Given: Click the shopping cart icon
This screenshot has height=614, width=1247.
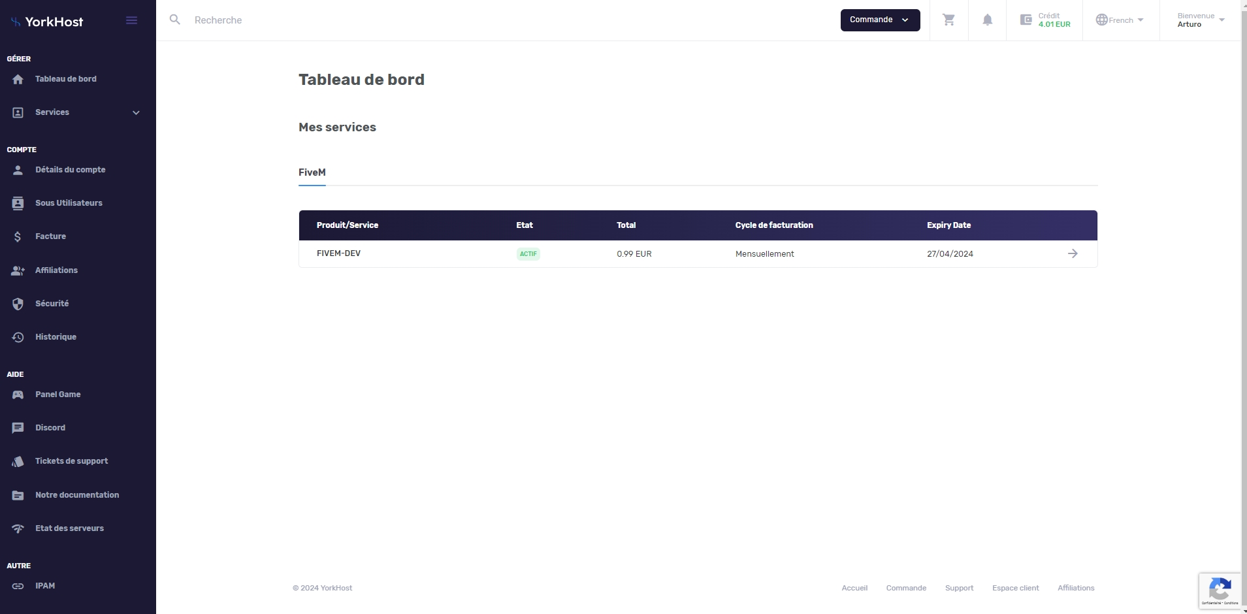Looking at the screenshot, I should pyautogui.click(x=948, y=20).
